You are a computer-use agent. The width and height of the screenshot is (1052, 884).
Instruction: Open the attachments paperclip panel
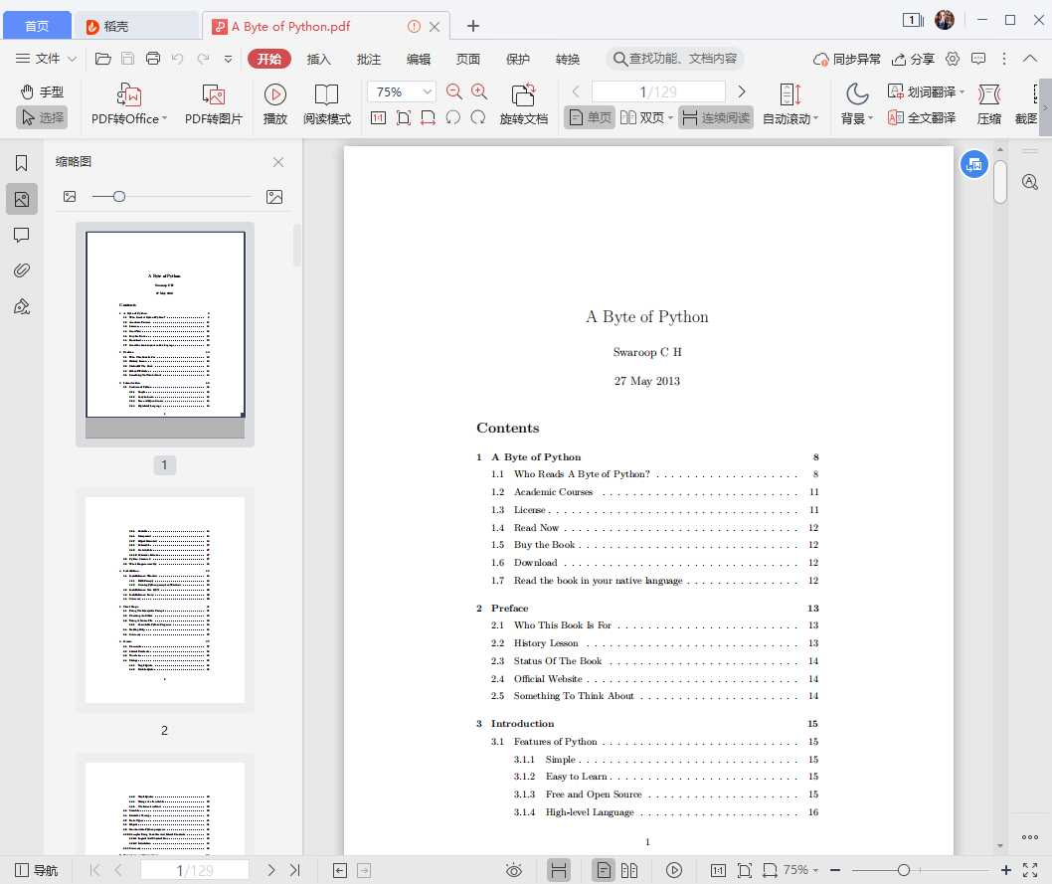[22, 271]
